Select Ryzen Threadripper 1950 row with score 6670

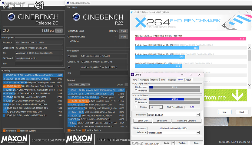[33, 82]
